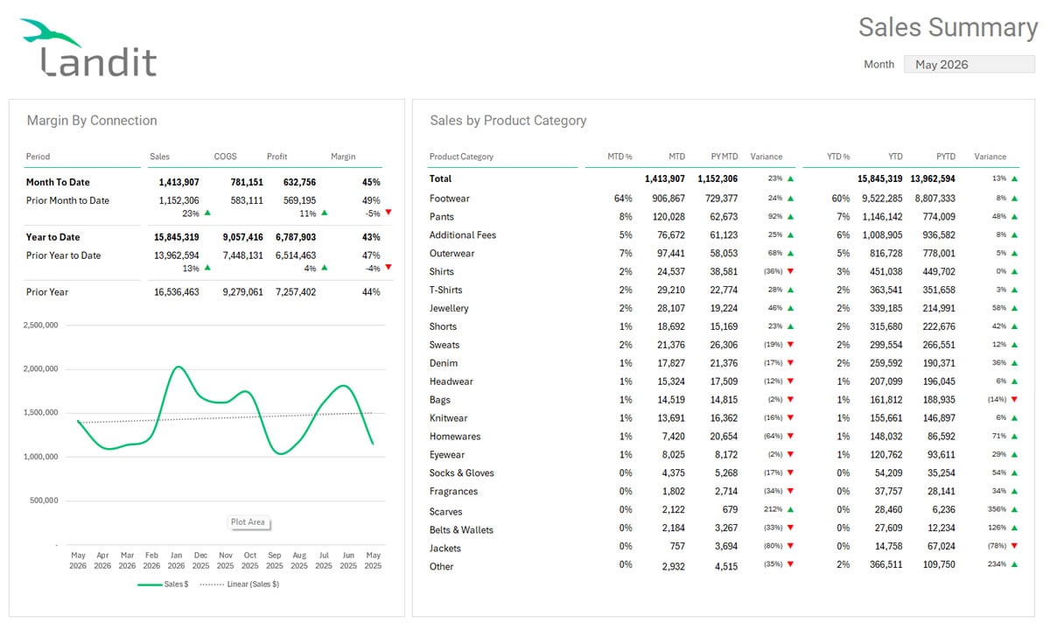Click the Additional Fees category label
Screen dimensions: 1050x630
point(463,235)
